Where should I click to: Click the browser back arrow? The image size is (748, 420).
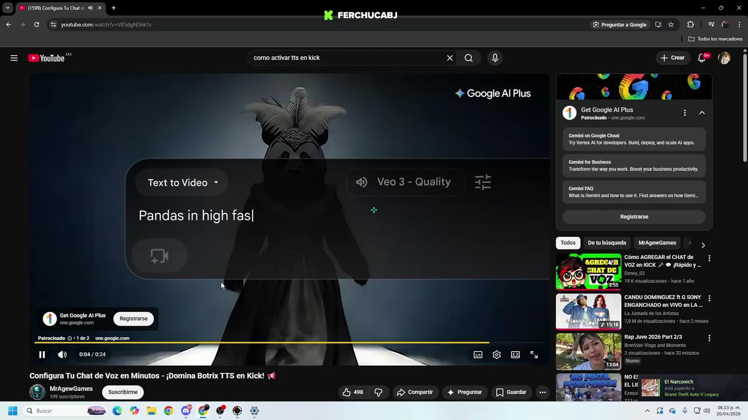(x=8, y=24)
